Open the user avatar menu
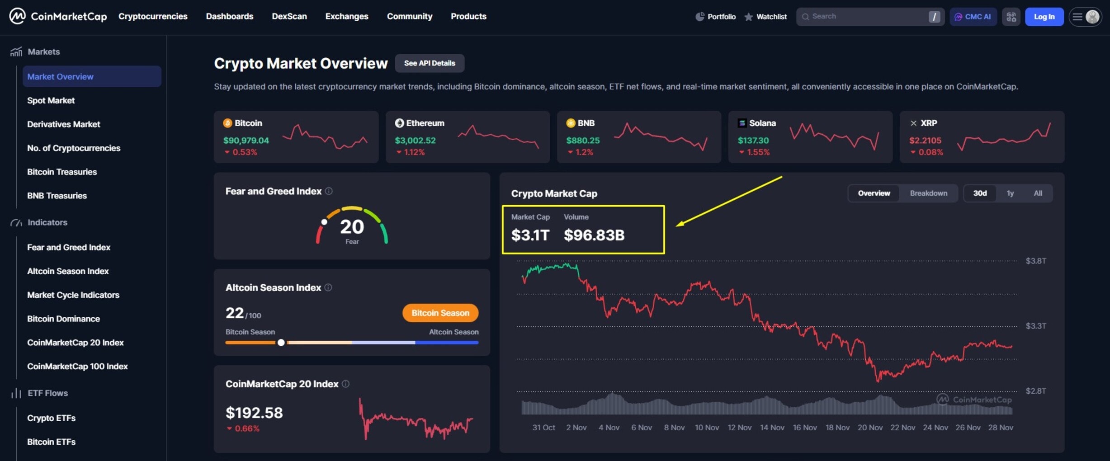The image size is (1110, 461). coord(1093,17)
